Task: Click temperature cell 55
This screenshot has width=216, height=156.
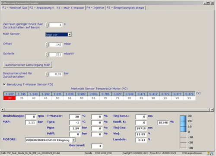Action: click(x=70, y=98)
